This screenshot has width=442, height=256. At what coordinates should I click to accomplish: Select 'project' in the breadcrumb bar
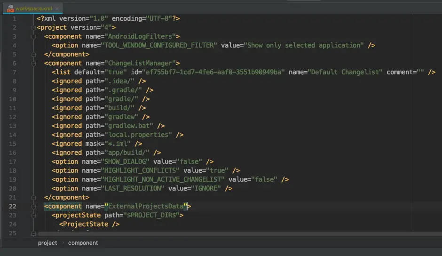click(x=47, y=243)
